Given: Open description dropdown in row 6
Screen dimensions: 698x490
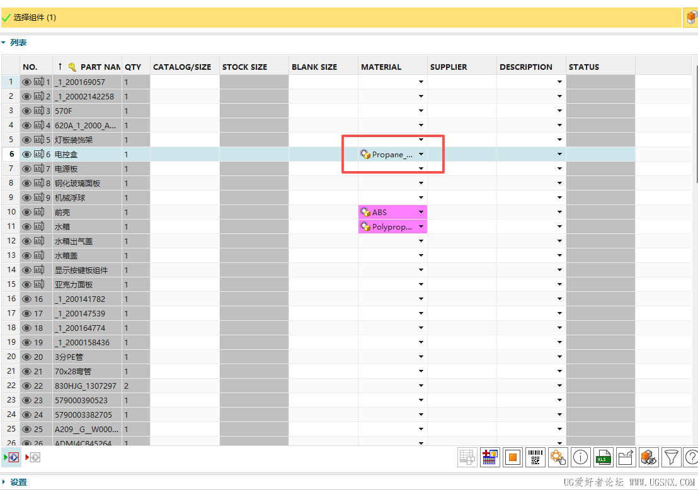Looking at the screenshot, I should 559,154.
